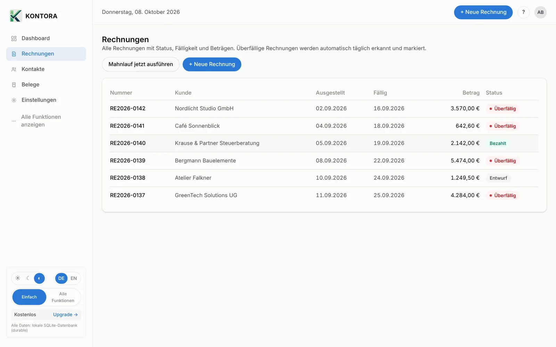
Task: Switch language to DE
Action: 61,278
